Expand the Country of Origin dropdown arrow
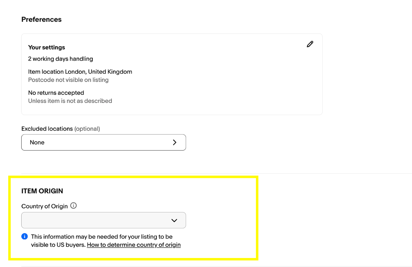This screenshot has width=412, height=267. 174,220
